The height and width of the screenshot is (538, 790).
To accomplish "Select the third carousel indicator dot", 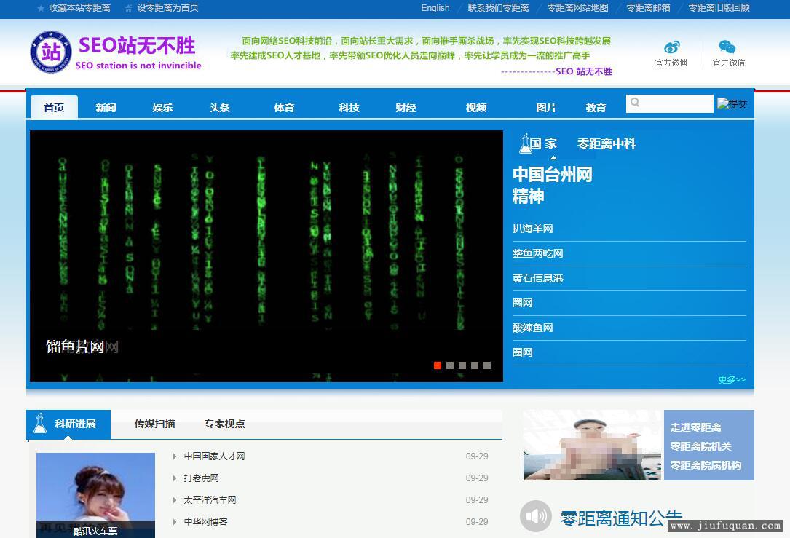I will (x=462, y=365).
